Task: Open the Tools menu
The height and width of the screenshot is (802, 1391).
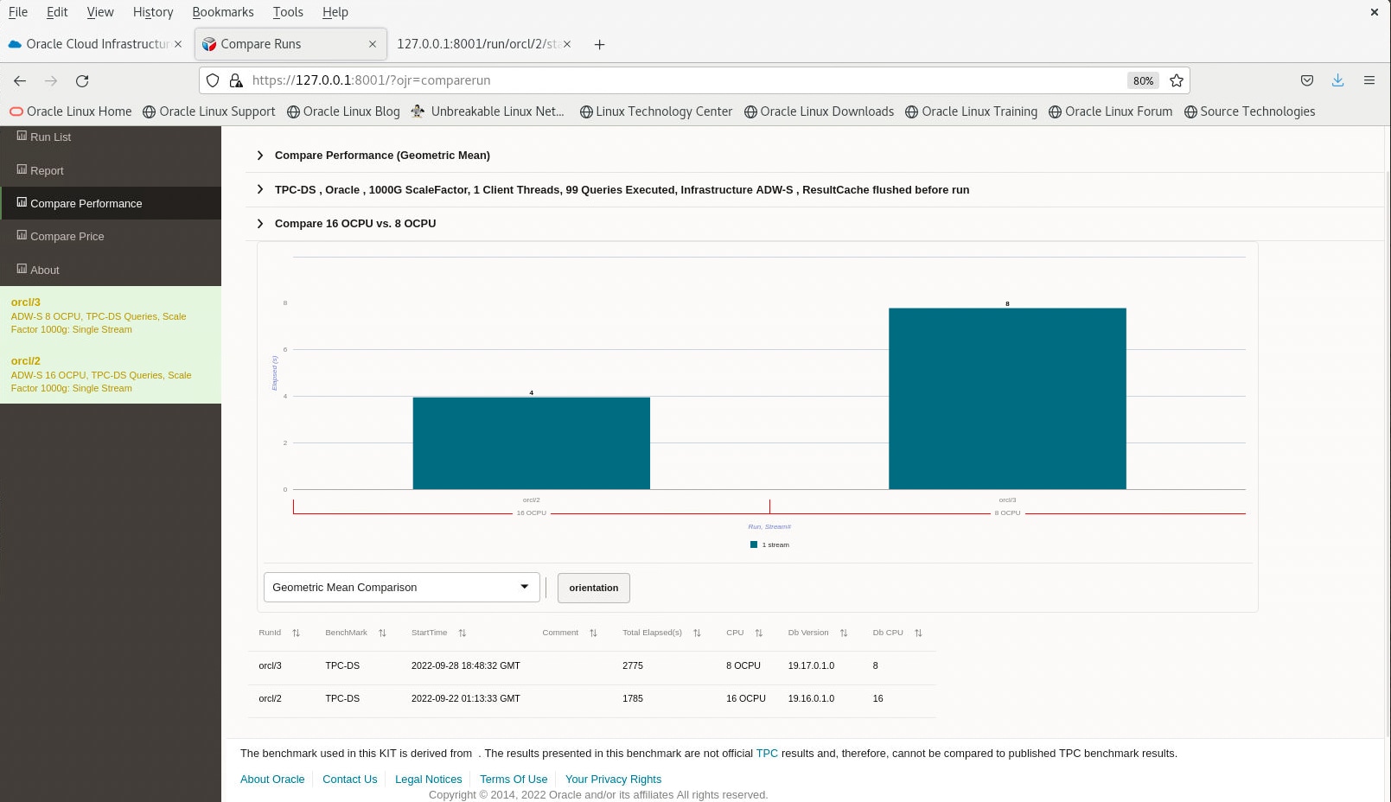Action: point(288,12)
